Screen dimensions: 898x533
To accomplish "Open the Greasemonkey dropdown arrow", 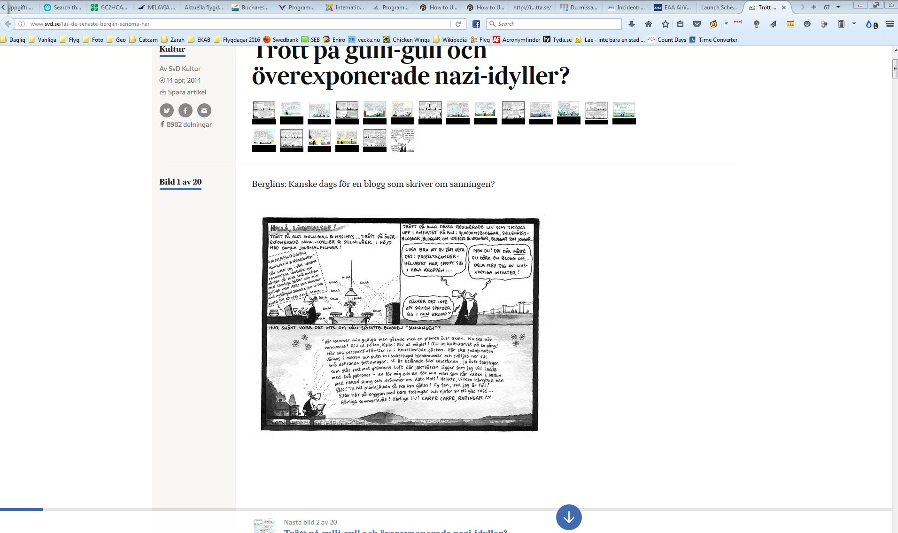I will (x=726, y=23).
